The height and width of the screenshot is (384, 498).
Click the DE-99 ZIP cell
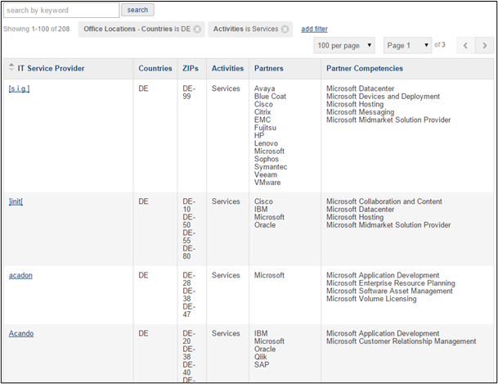189,93
